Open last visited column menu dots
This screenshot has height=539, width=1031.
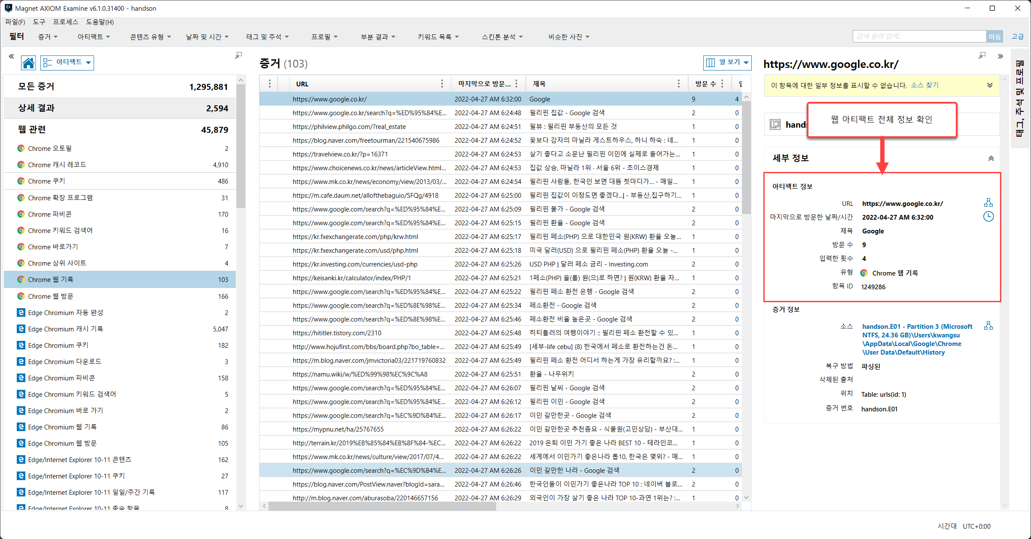[x=516, y=84]
